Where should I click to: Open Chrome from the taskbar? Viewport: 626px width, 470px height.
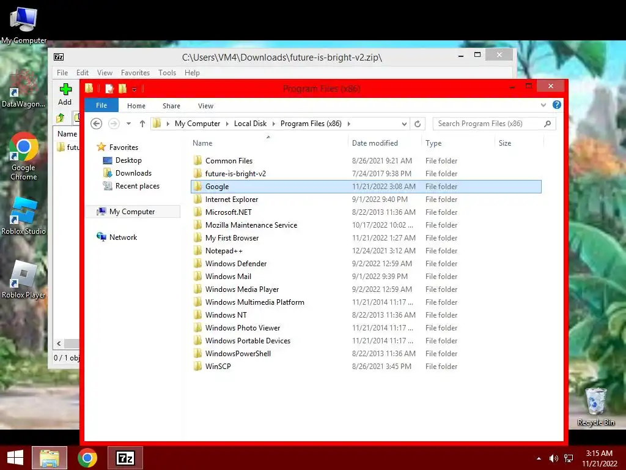pos(87,458)
